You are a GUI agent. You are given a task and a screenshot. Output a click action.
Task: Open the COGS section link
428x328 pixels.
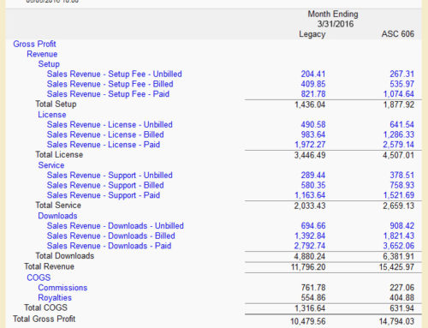[x=39, y=277]
